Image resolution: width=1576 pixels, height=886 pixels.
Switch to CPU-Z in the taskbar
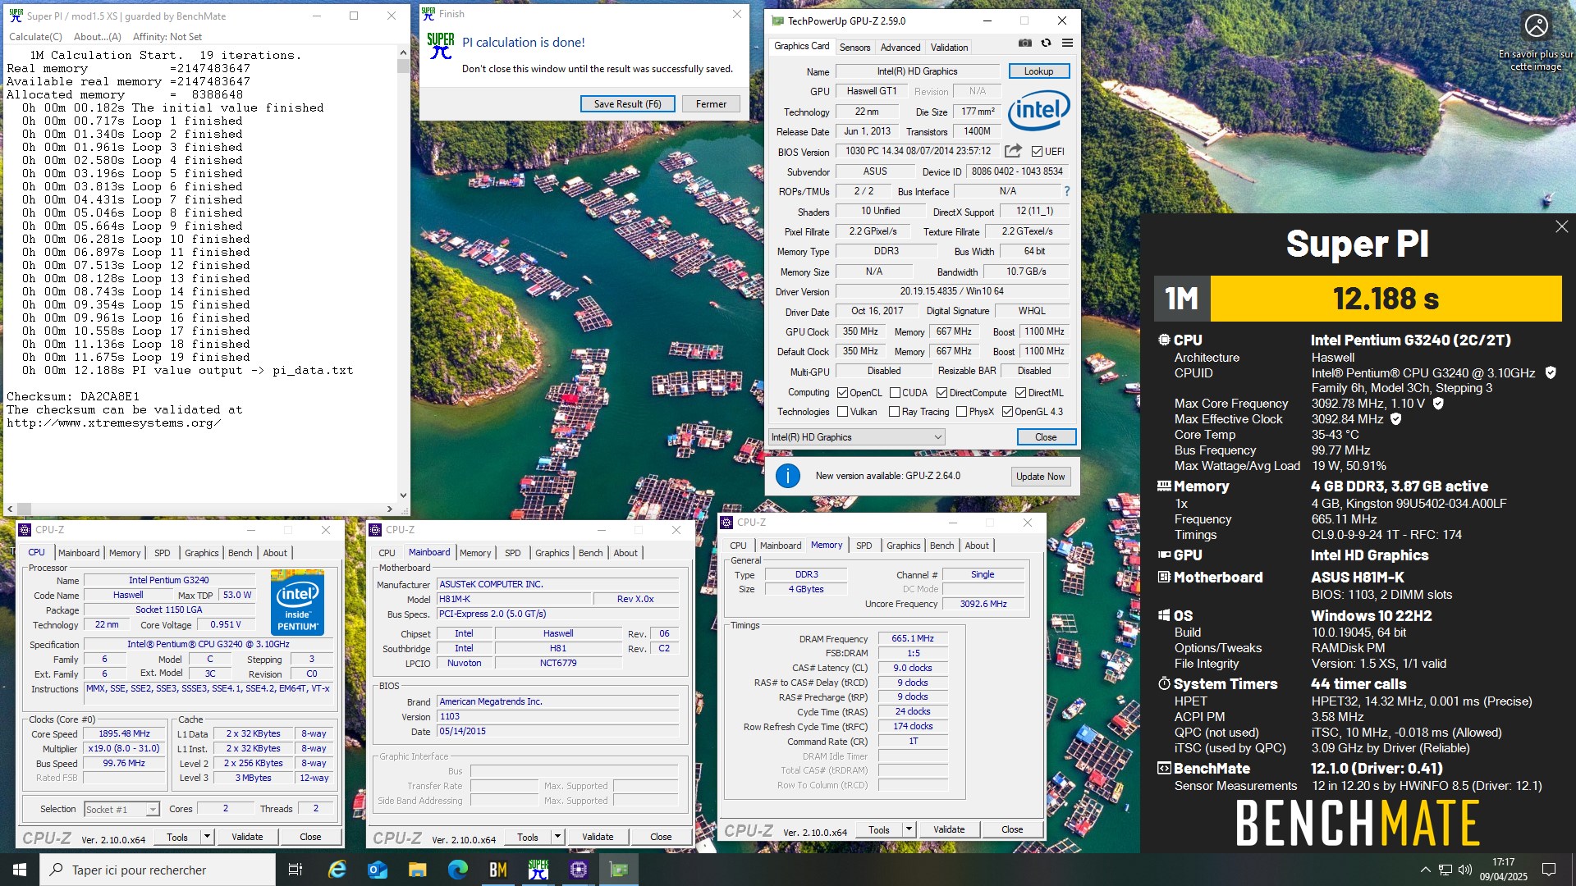[x=579, y=870]
